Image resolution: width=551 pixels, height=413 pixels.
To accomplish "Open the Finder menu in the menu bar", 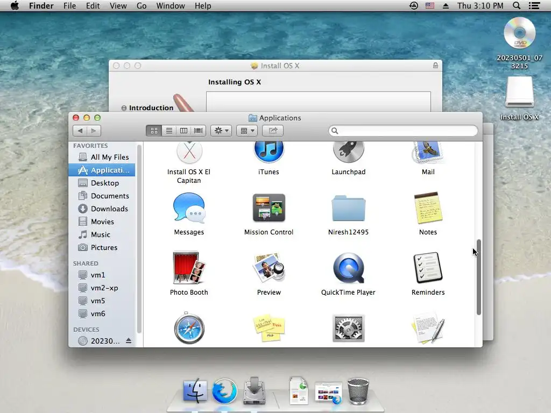I will point(41,5).
